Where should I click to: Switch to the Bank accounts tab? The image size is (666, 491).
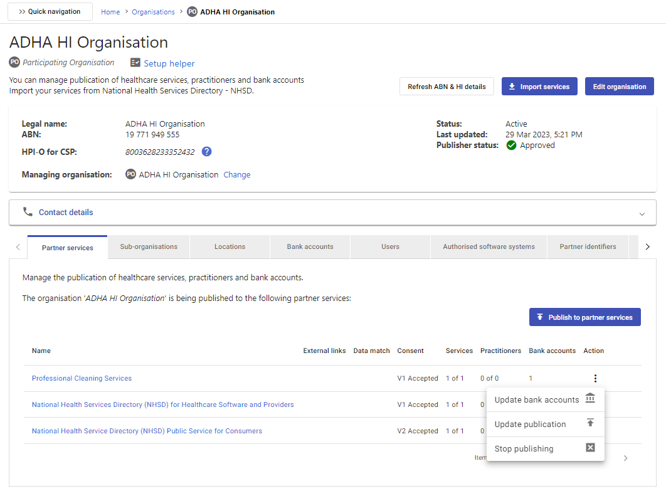310,247
